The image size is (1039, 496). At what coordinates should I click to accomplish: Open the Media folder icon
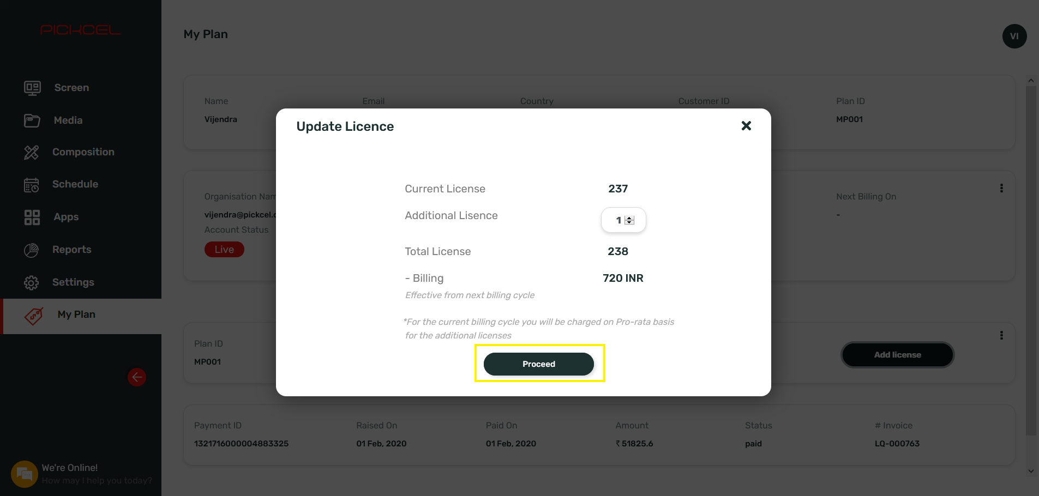click(32, 120)
